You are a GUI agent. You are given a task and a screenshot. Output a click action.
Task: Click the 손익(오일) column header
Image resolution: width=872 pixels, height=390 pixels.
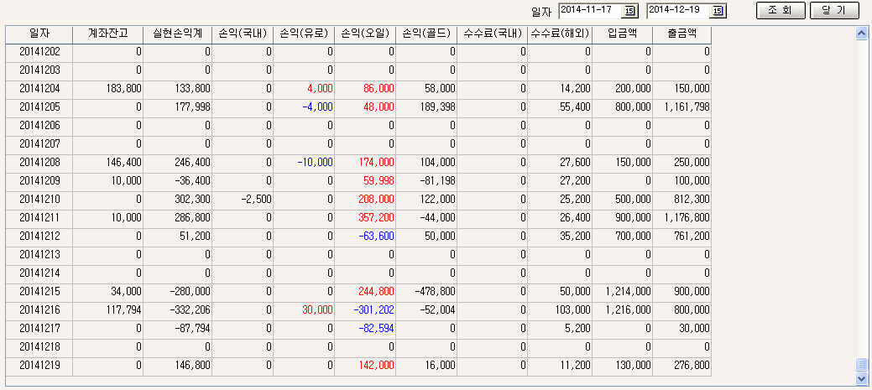(365, 34)
